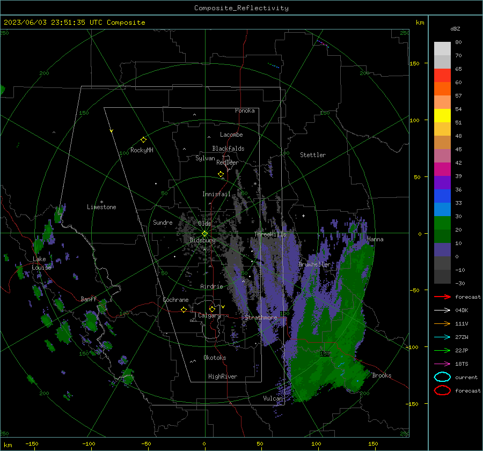Screen dimensions: 483x451
Task: Click the green echo cell near Banff
Action: point(102,306)
